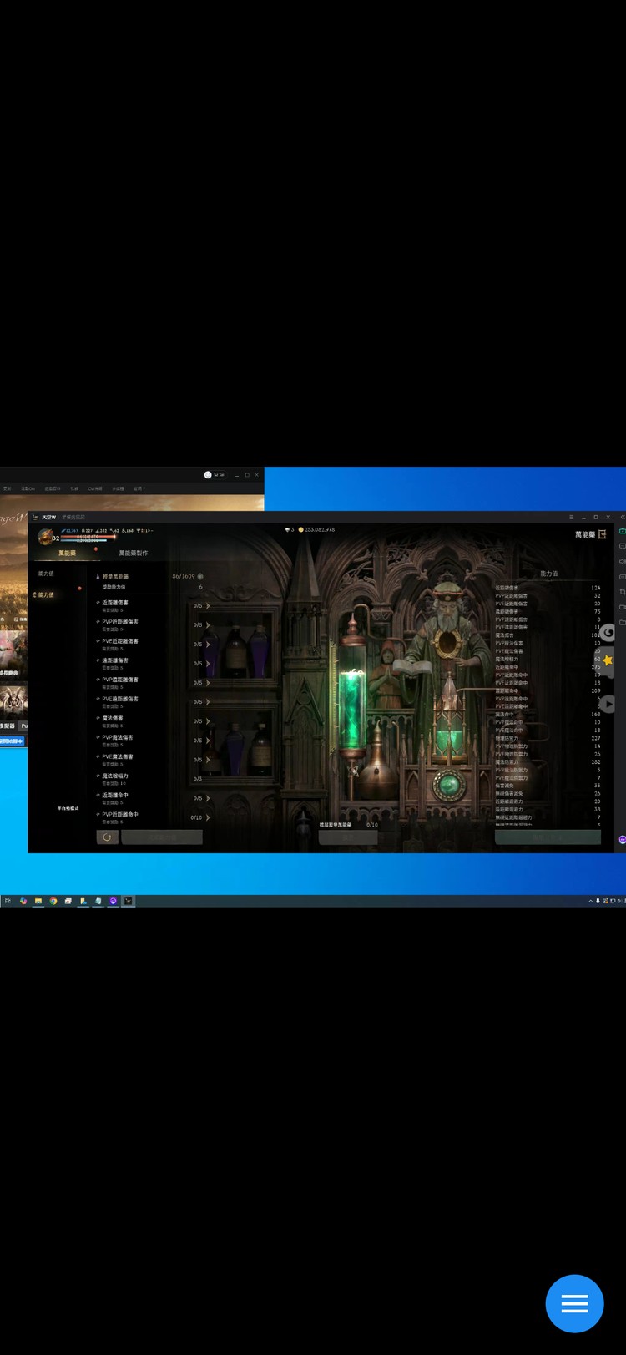This screenshot has height=1355, width=626.
Task: Expand the 近距離傷害 0/5 arrow
Action: pyautogui.click(x=208, y=605)
